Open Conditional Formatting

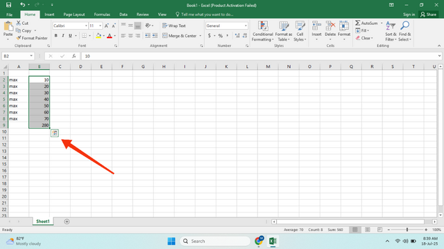click(263, 31)
